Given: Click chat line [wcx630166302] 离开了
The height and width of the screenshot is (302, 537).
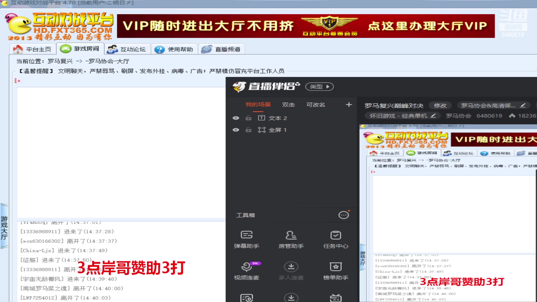Looking at the screenshot, I should coord(69,241).
